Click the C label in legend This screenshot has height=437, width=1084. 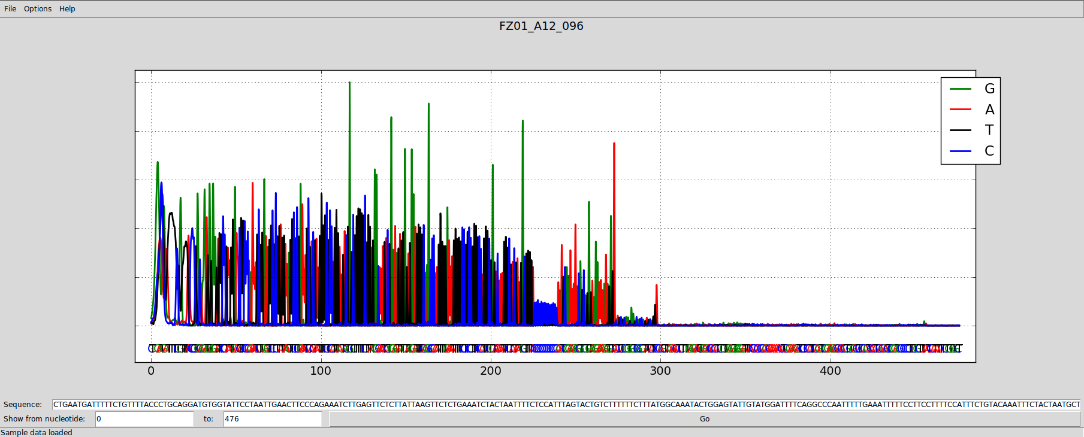point(989,151)
